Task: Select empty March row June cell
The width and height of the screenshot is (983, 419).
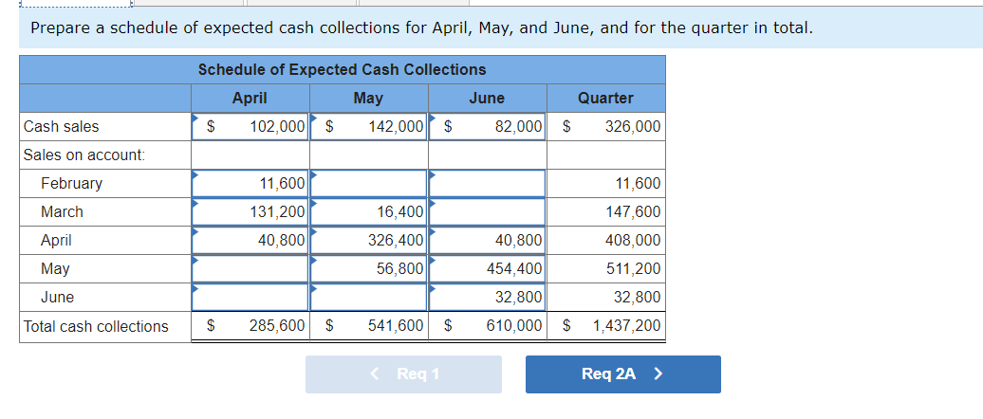Action: coord(487,211)
